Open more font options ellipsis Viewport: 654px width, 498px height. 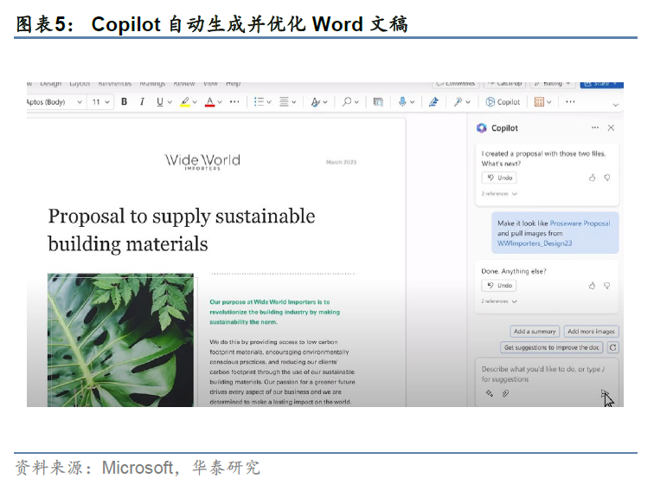point(234,101)
